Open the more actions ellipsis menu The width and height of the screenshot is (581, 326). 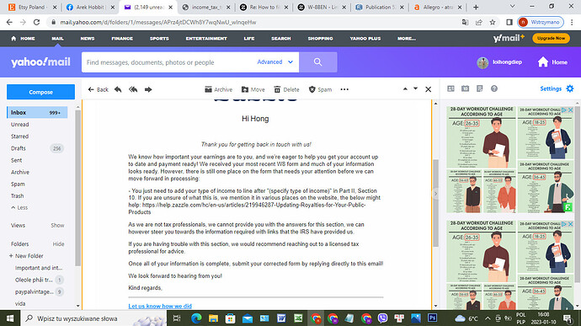coord(344,89)
